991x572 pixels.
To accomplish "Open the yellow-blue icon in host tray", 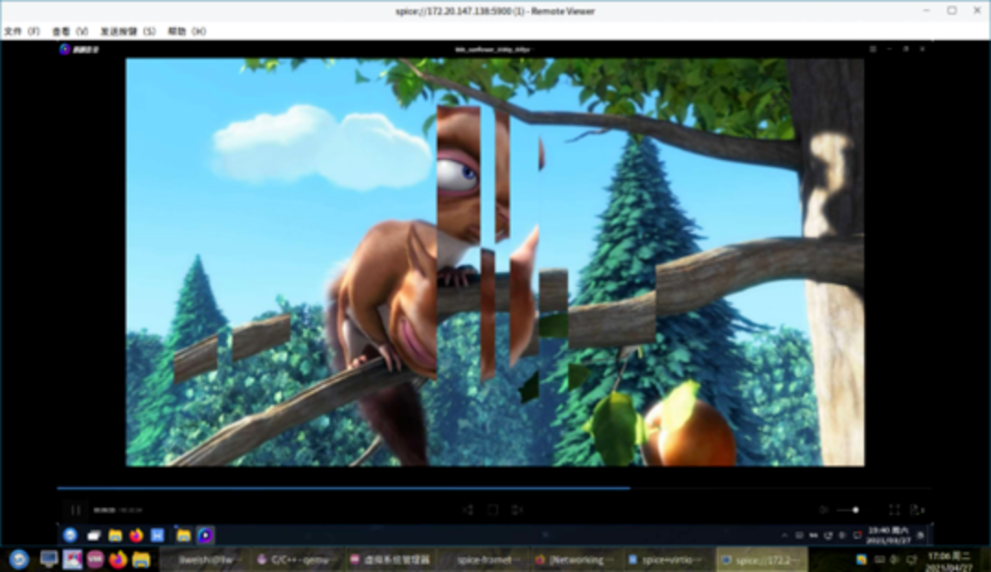I will click(861, 559).
